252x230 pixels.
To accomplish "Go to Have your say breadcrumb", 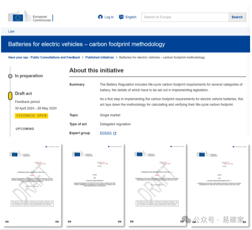I will (x=44, y=58).
